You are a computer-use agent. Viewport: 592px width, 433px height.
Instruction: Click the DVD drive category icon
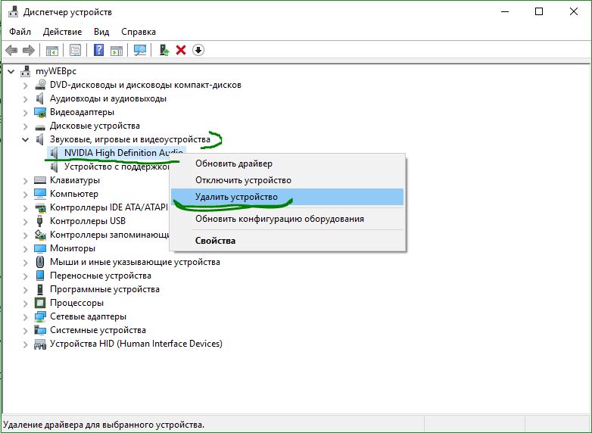click(x=40, y=85)
